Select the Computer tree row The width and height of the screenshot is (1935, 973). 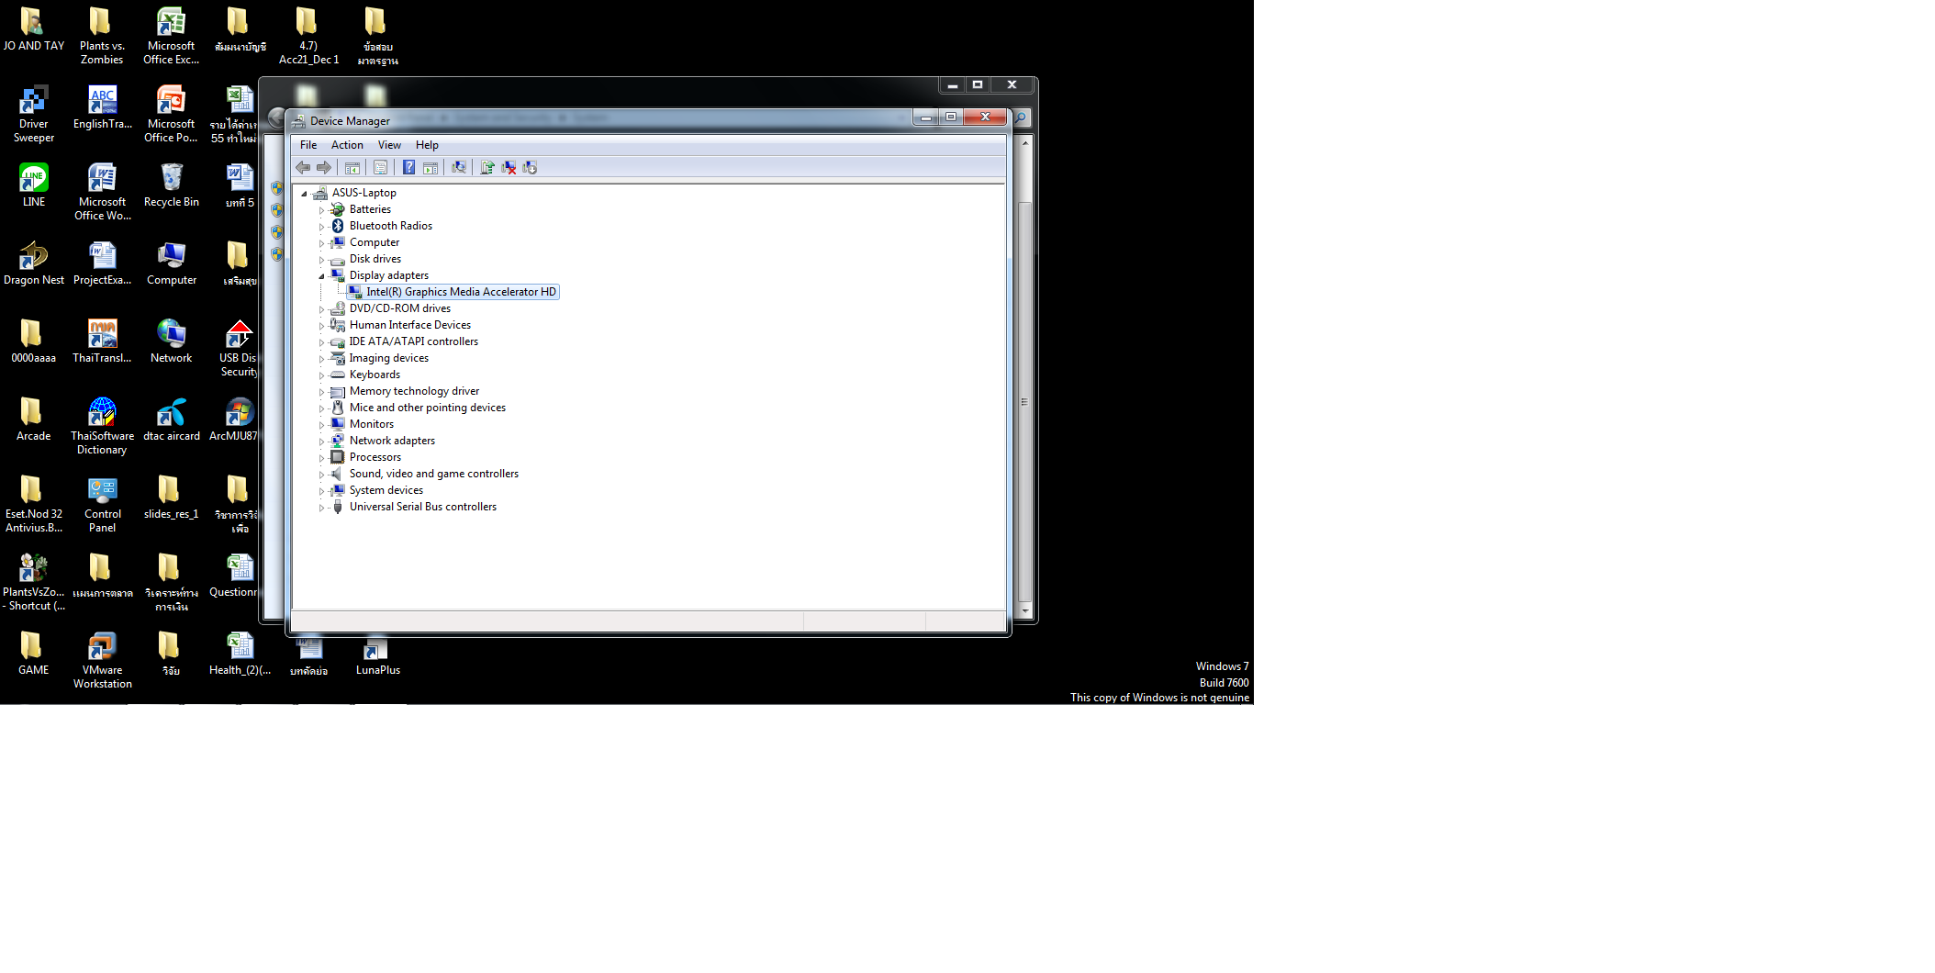(374, 242)
